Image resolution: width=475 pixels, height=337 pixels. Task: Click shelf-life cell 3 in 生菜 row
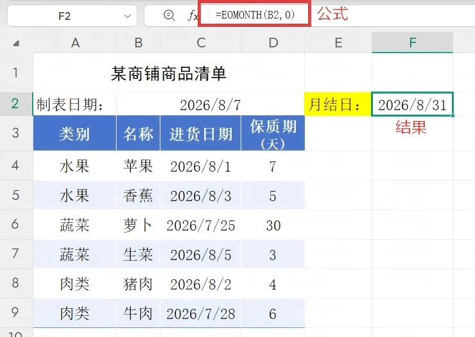click(273, 254)
